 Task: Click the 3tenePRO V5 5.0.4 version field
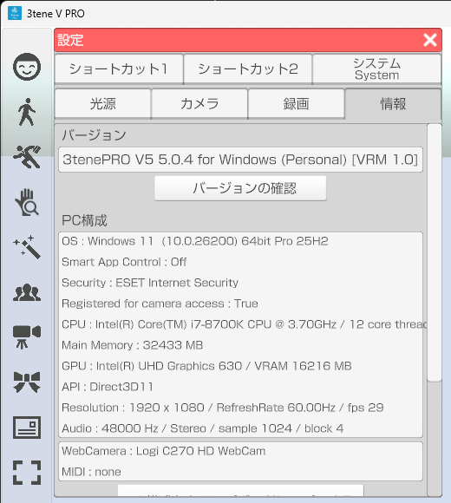tap(240, 160)
